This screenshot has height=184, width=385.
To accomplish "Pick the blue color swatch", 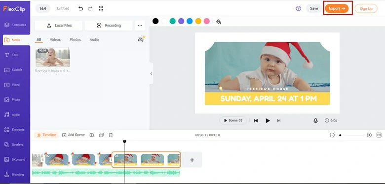I will click(190, 21).
